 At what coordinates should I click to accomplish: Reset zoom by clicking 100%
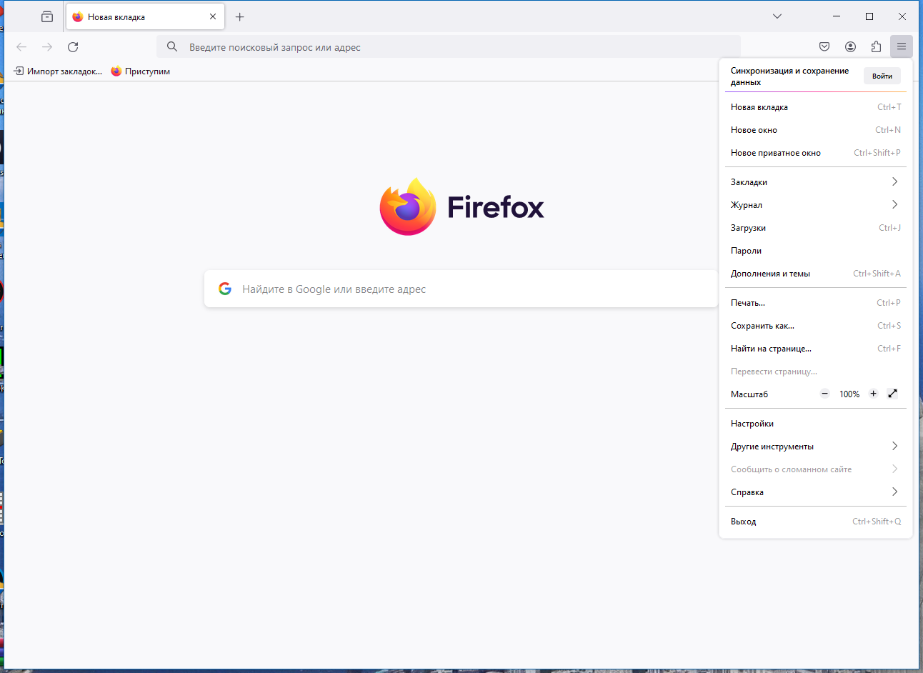[849, 394]
